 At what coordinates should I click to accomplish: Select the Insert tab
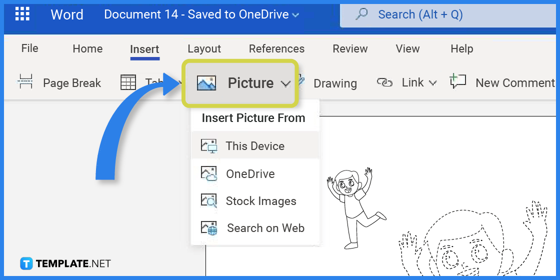coord(144,49)
